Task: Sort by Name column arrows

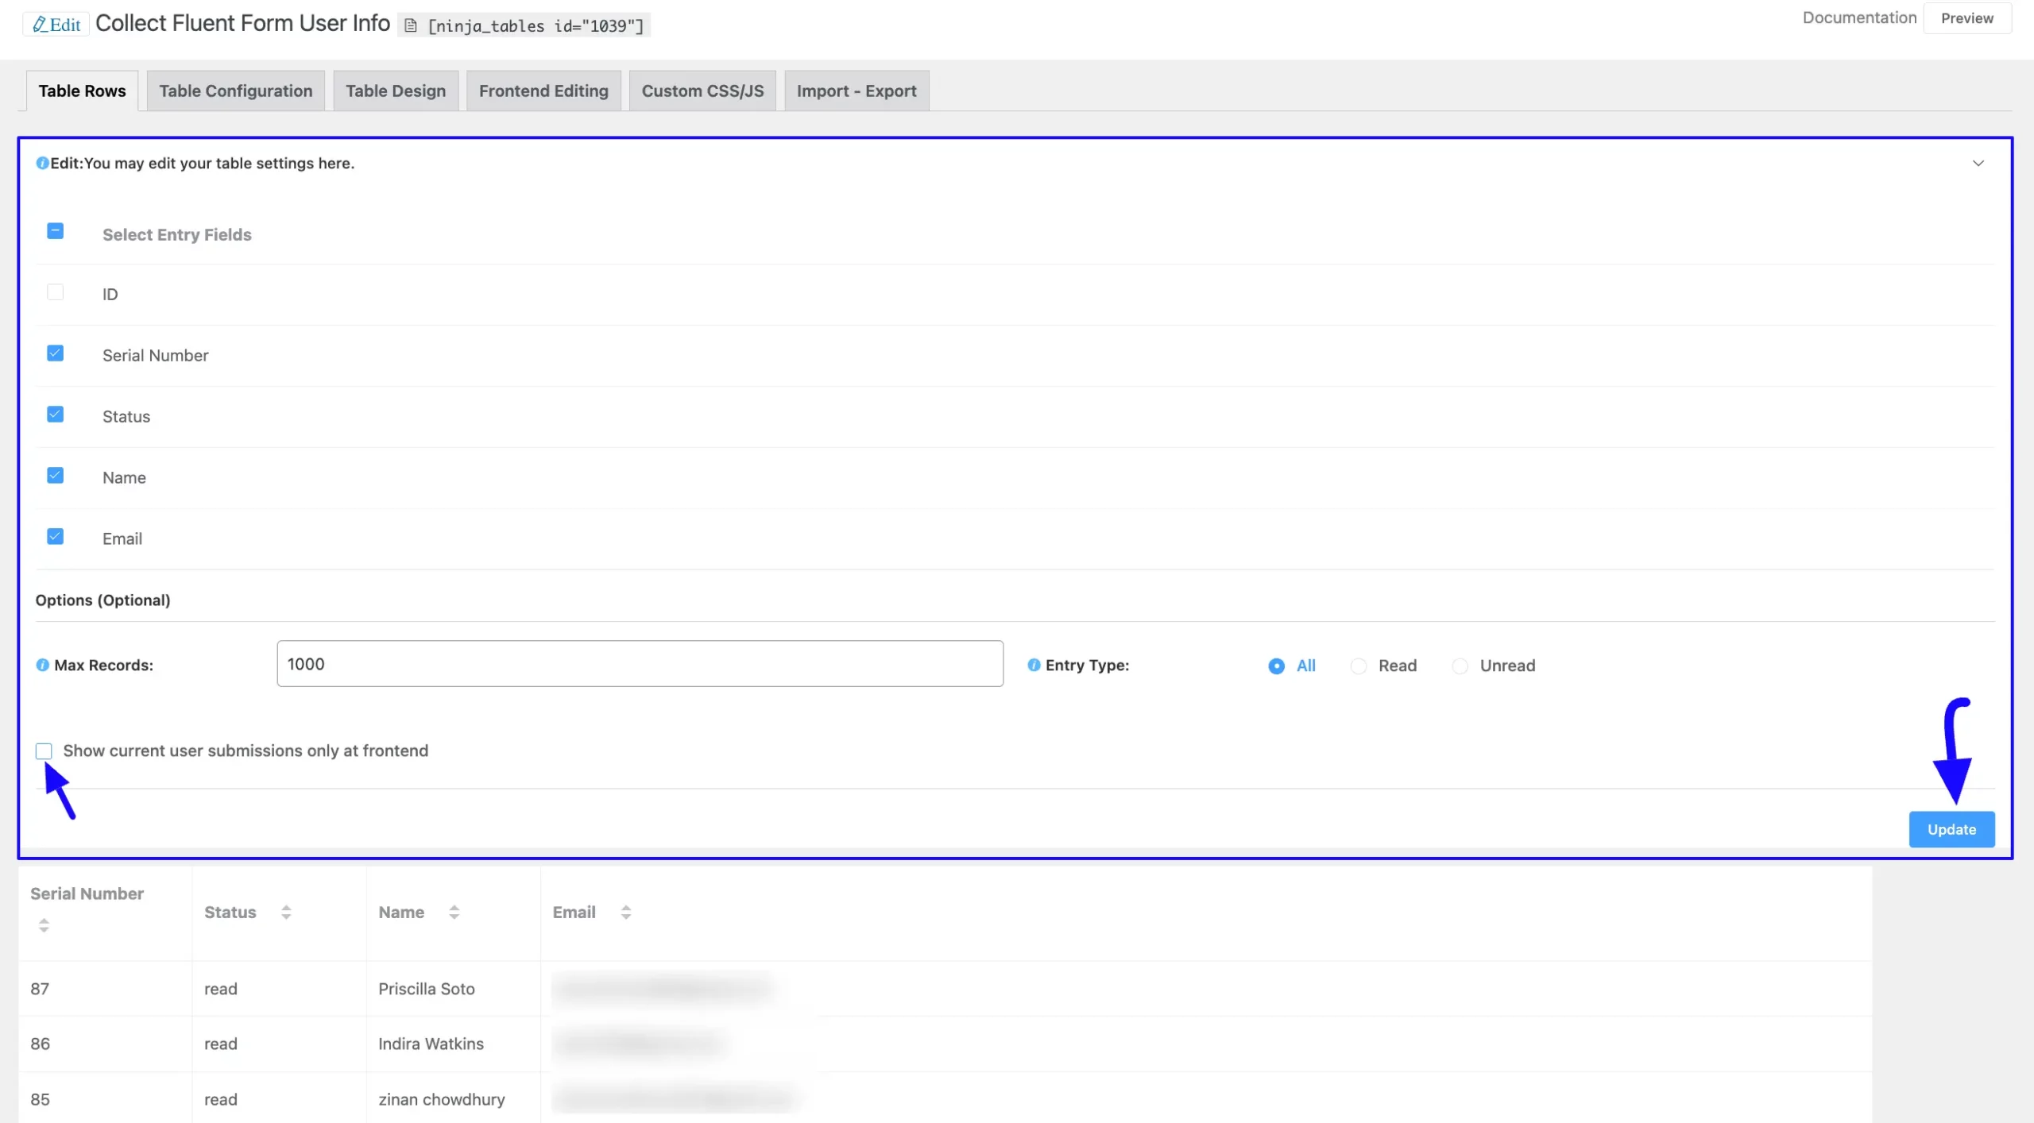Action: tap(454, 913)
